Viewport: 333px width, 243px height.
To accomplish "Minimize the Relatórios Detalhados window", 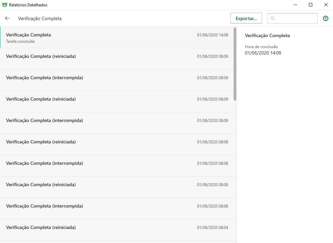I will (296, 5).
